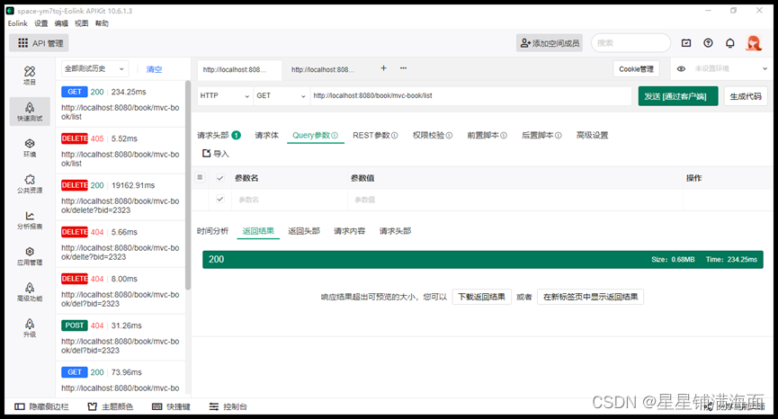Open the user avatar menu

click(x=754, y=43)
